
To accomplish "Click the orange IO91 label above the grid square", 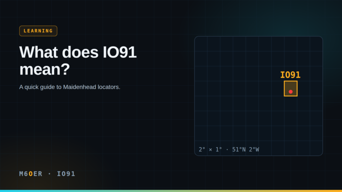I will [290, 75].
